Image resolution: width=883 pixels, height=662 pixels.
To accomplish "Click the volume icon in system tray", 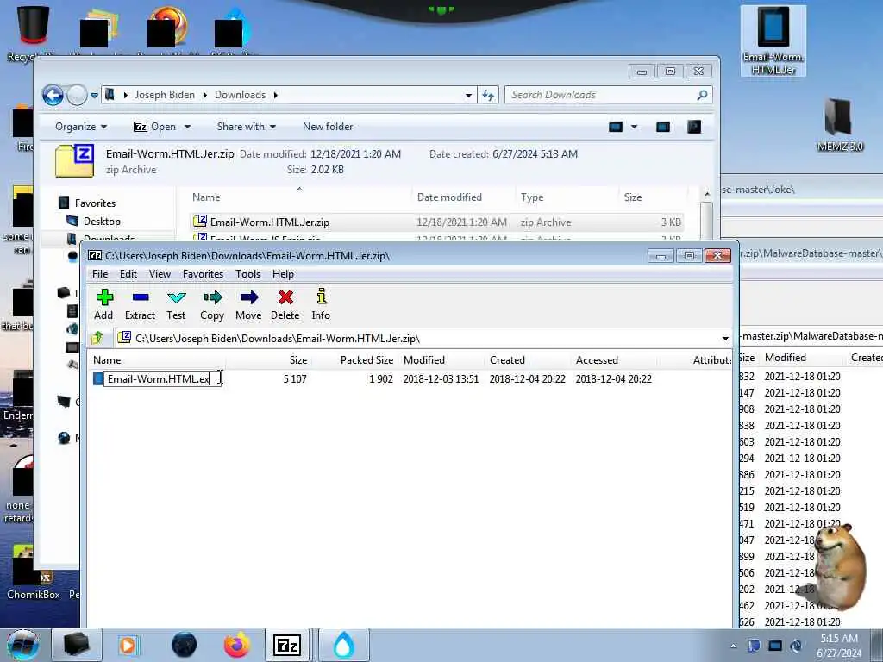I will tap(796, 646).
